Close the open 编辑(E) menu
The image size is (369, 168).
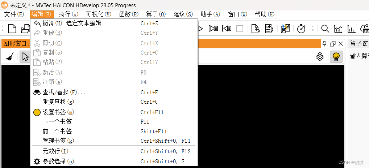(42, 14)
